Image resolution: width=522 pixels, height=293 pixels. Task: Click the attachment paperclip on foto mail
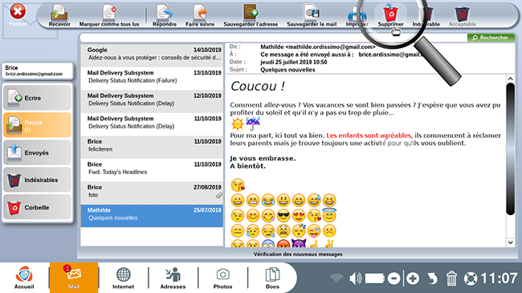[x=218, y=195]
